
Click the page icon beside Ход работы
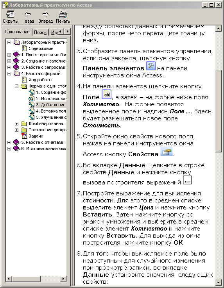[25, 80]
